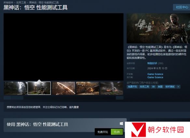Expand tags with the plus button
Screen dimensions: 190x138
[x=178, y=86]
